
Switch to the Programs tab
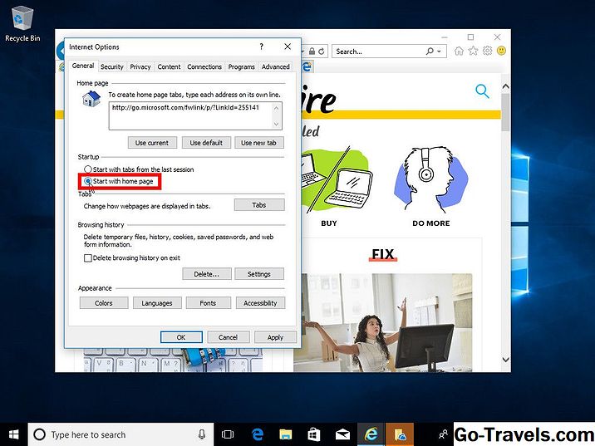coord(241,66)
